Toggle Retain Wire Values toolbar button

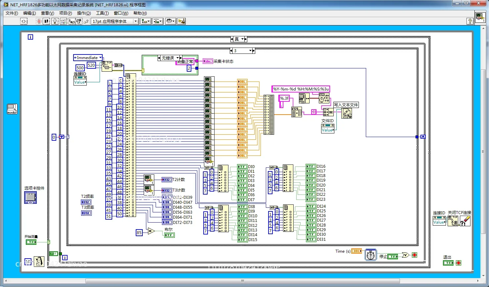point(64,21)
